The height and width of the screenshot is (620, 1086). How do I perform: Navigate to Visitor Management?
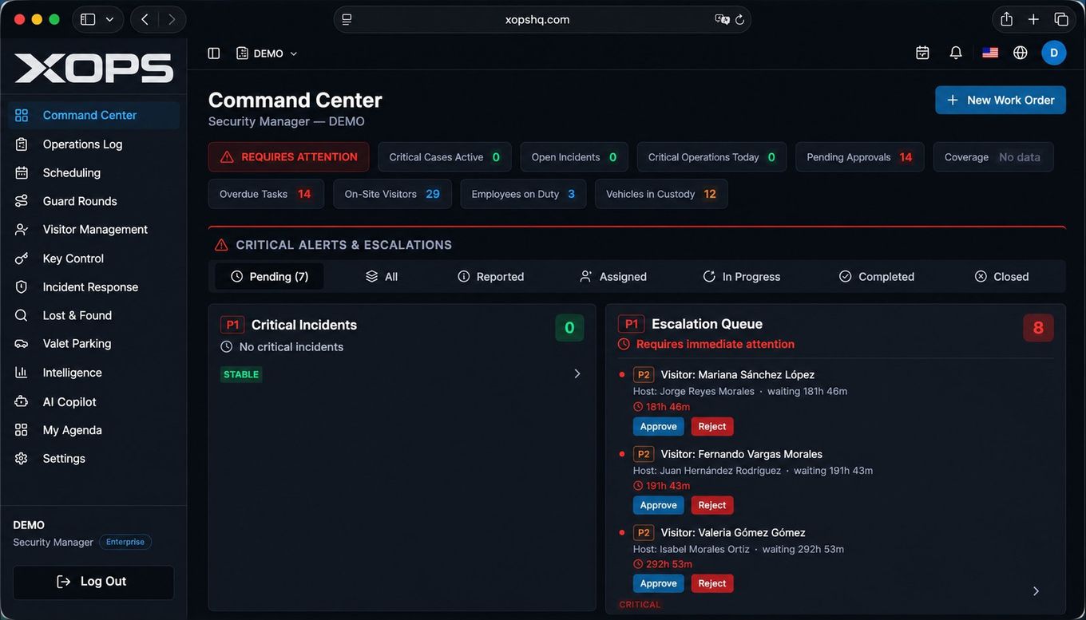click(93, 229)
